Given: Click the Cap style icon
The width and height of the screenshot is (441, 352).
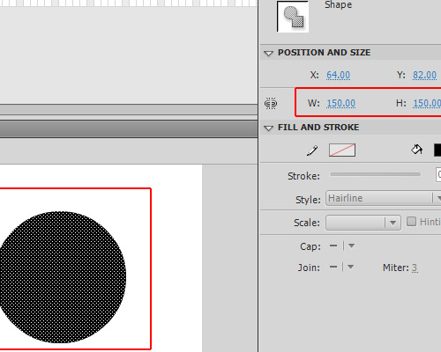Looking at the screenshot, I should click(x=333, y=246).
